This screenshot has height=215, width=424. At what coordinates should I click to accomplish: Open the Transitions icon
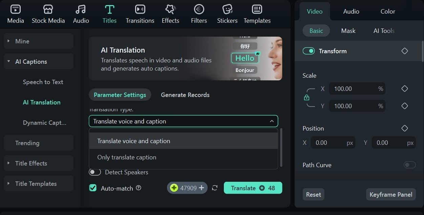[140, 9]
